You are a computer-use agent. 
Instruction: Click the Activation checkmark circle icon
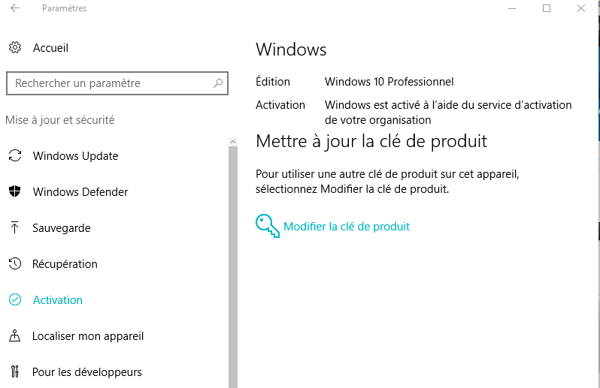[14, 300]
